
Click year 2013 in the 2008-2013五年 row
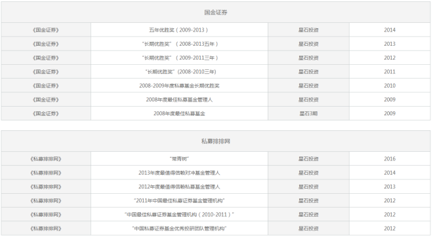[390, 44]
